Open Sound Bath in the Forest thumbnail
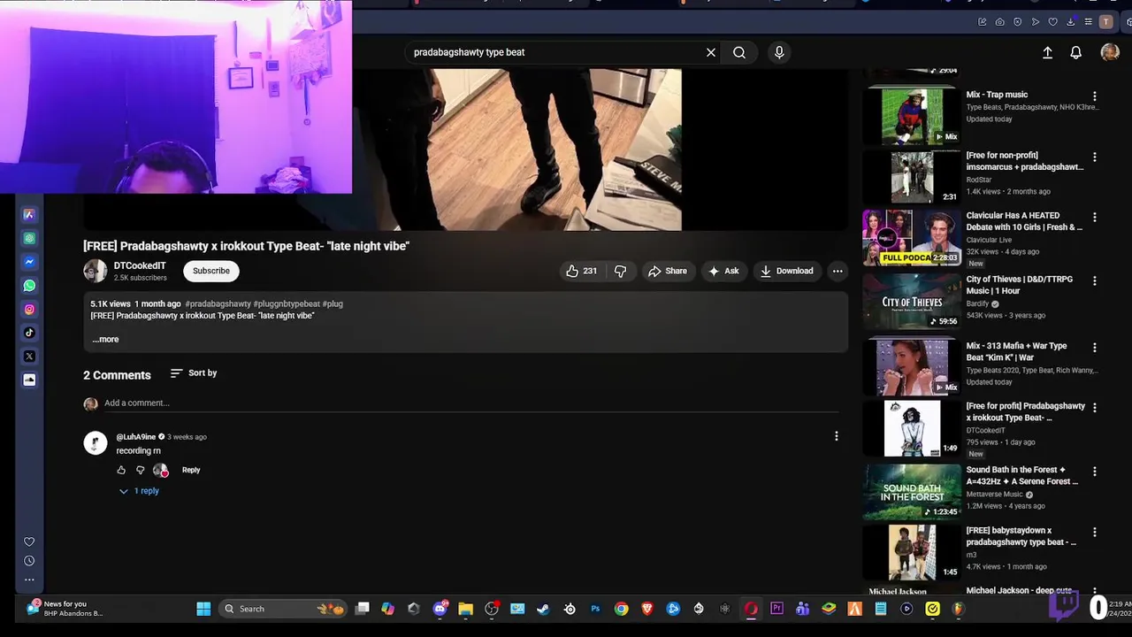1132x637 pixels. pyautogui.click(x=912, y=492)
